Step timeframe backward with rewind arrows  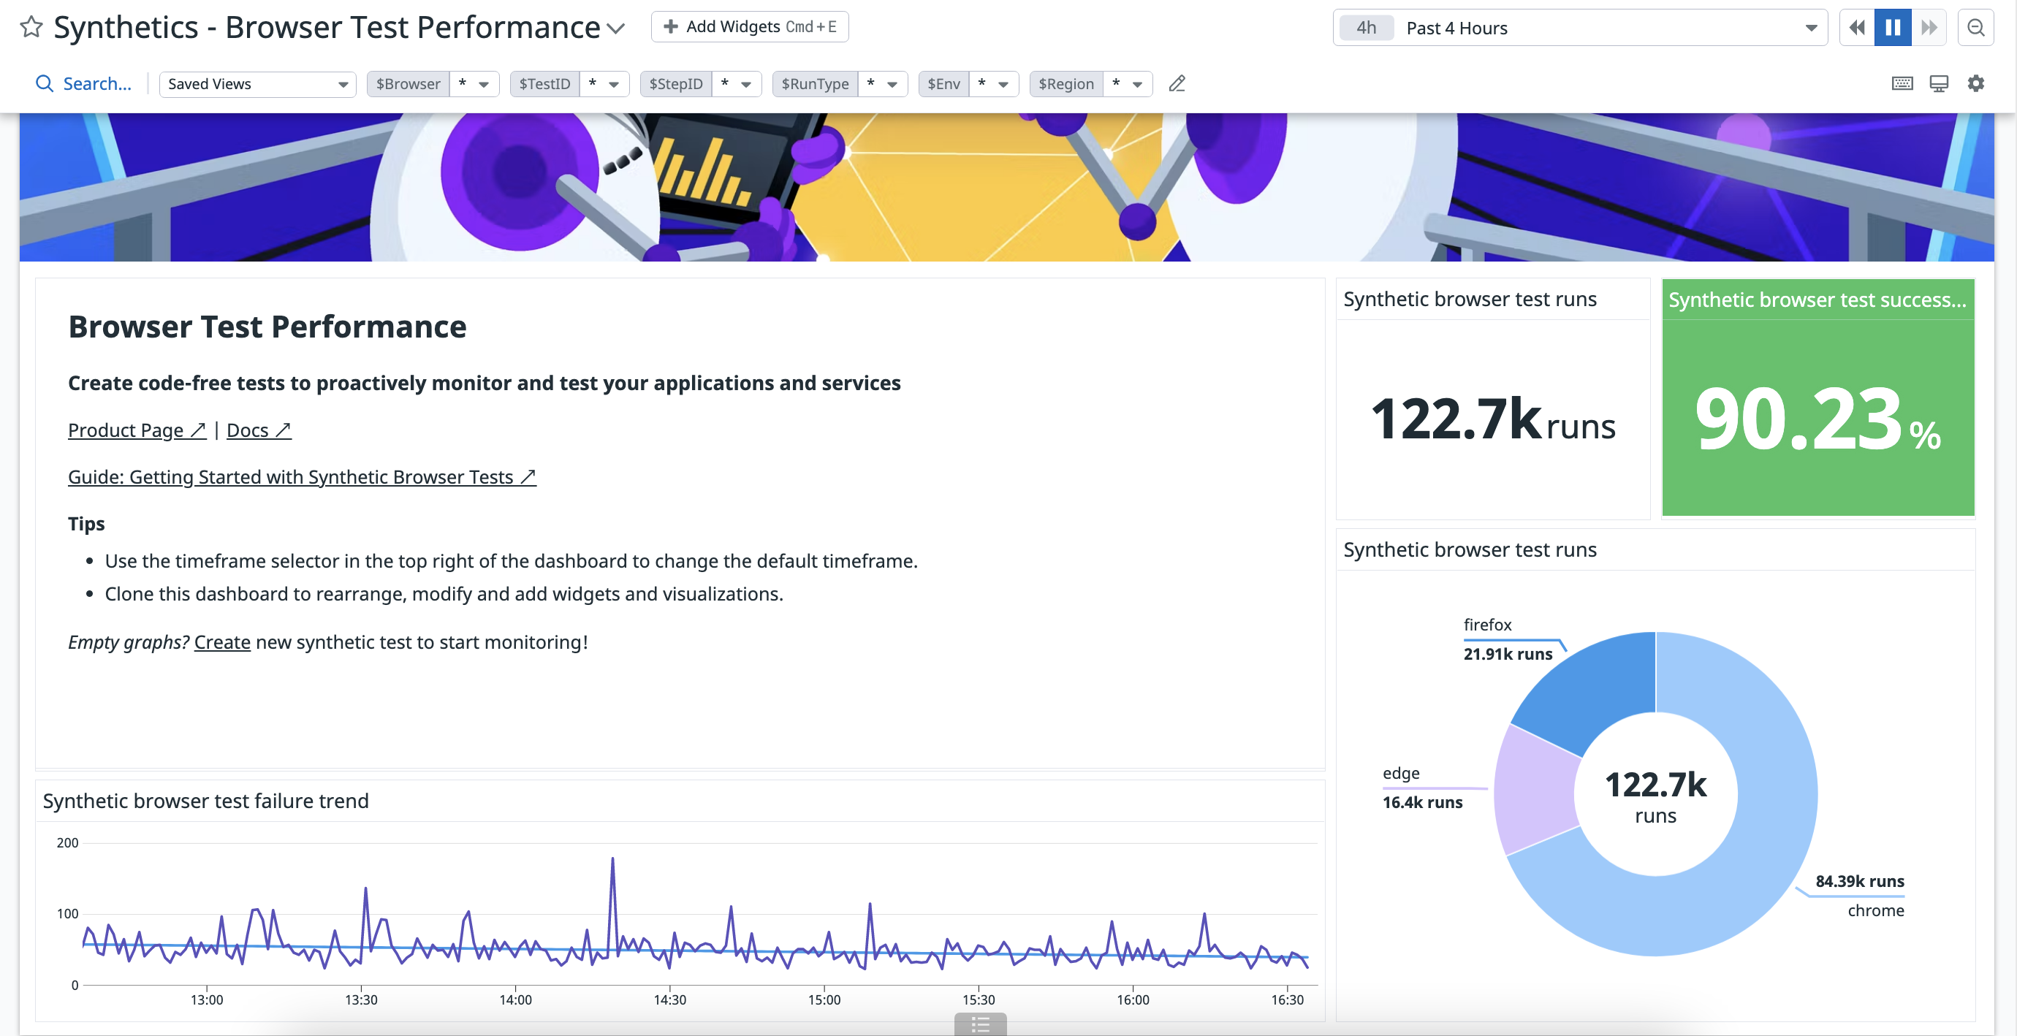(1856, 28)
